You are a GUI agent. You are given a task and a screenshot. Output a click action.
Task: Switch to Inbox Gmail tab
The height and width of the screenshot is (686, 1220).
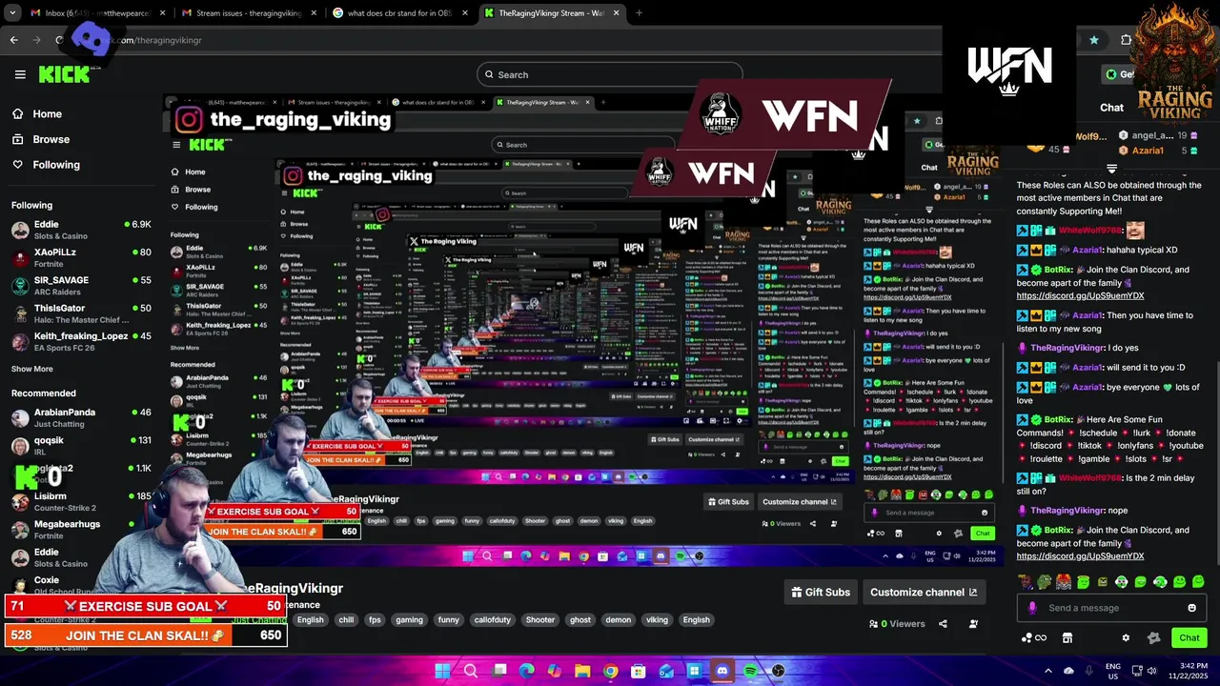(95, 13)
